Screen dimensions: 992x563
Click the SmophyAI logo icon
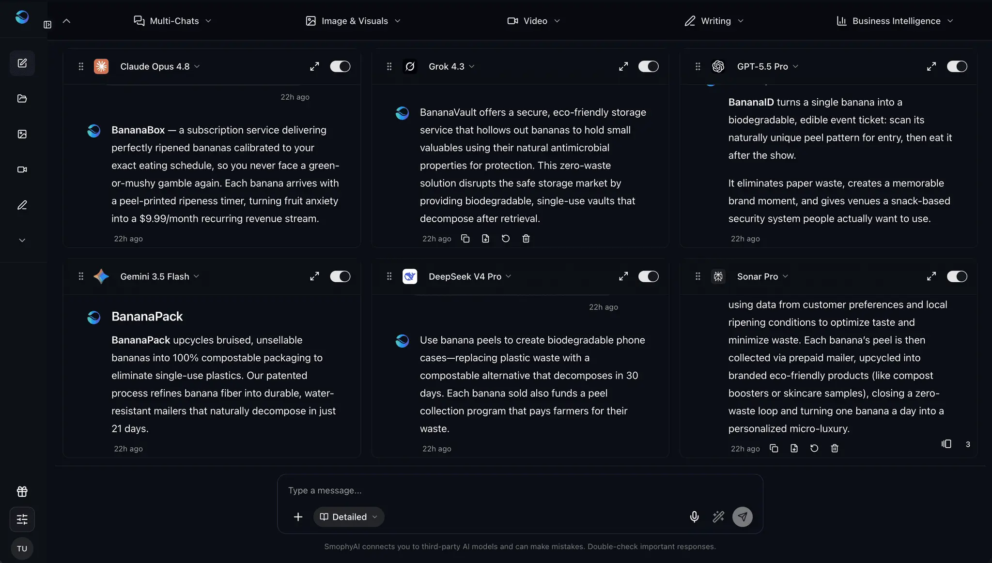click(x=22, y=17)
